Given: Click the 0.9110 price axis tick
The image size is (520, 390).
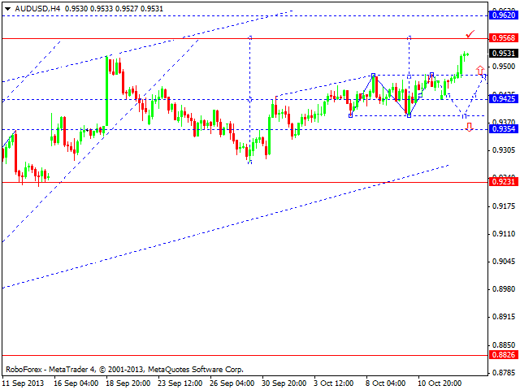Looking at the screenshot, I should (x=503, y=234).
